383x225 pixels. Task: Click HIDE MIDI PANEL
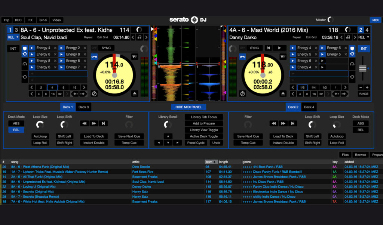pos(189,107)
